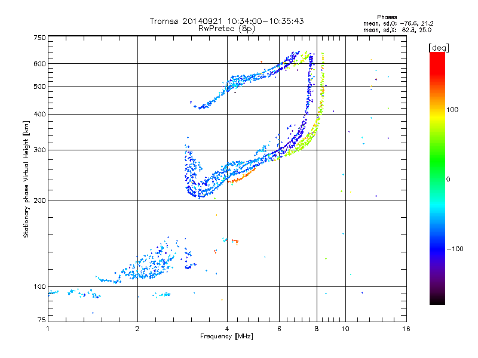Click the y-axis tick label '200'
Image resolution: width=478 pixels, height=358 pixels.
tap(39, 200)
